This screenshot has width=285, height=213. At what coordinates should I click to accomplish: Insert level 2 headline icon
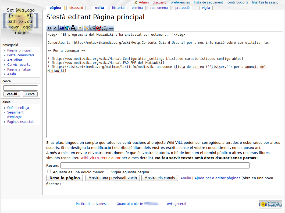[x=73, y=28]
